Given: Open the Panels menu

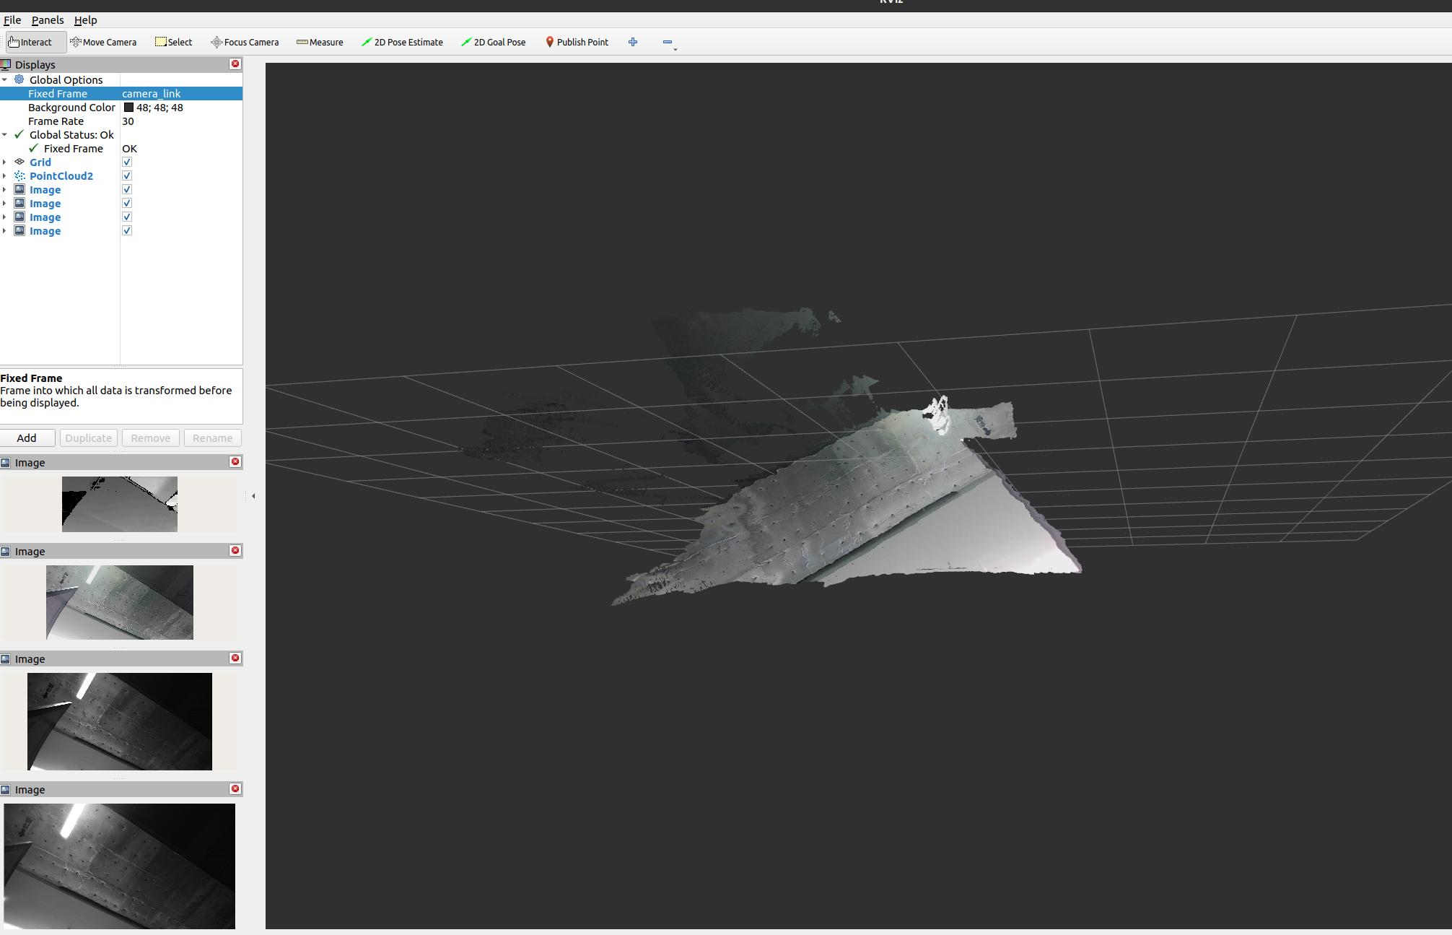Looking at the screenshot, I should click(x=48, y=20).
